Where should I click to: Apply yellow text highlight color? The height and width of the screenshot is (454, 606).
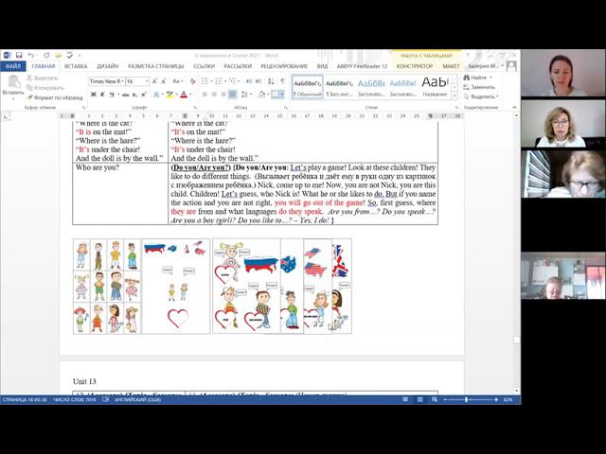pos(169,95)
